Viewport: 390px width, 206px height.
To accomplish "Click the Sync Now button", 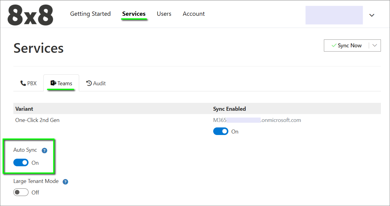I will coord(347,46).
